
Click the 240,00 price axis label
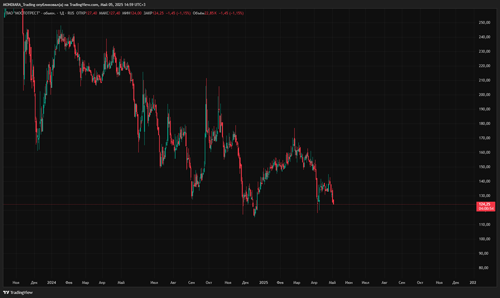click(x=484, y=37)
